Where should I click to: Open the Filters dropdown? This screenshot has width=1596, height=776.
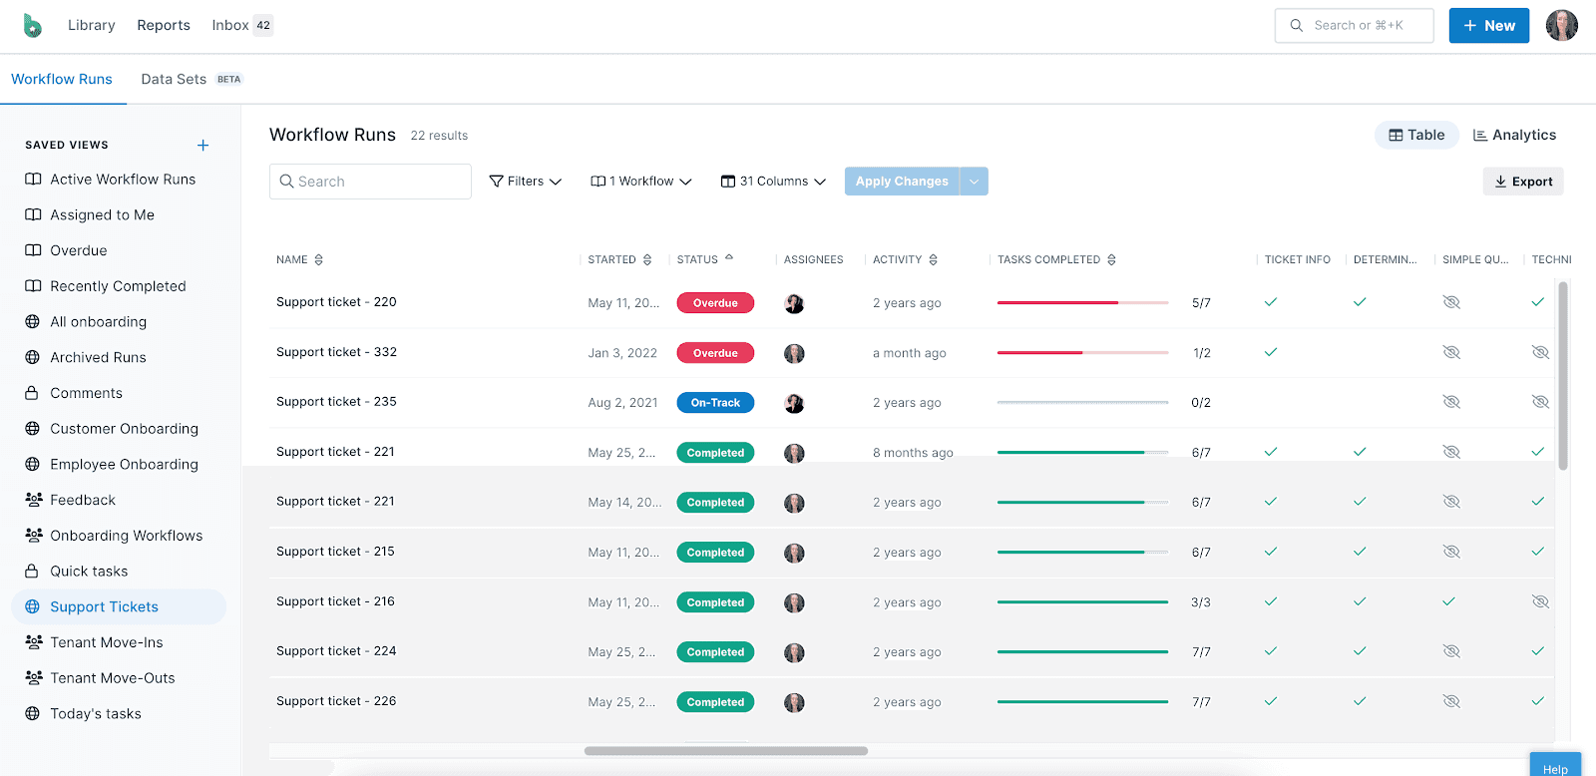(x=526, y=182)
